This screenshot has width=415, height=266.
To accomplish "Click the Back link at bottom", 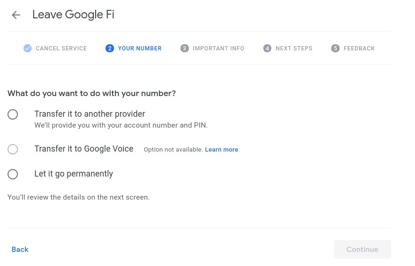I will tap(20, 250).
